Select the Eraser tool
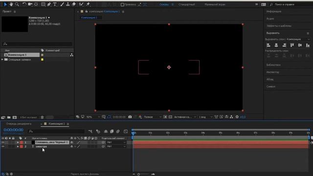 [x=74, y=4]
